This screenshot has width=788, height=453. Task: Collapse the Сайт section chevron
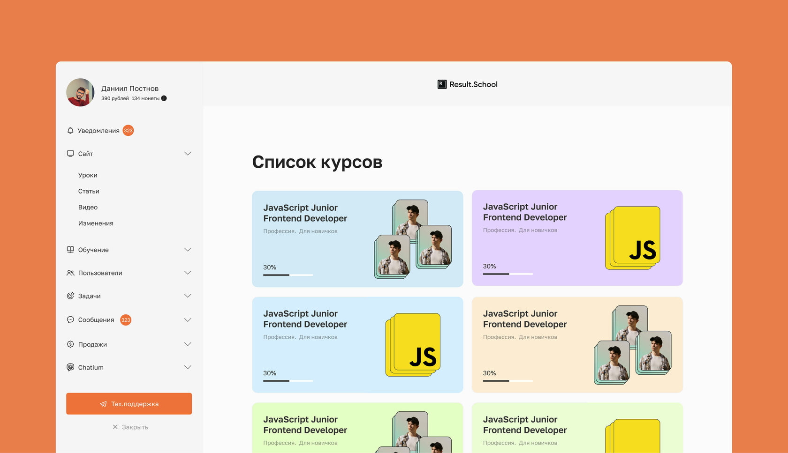coord(188,154)
